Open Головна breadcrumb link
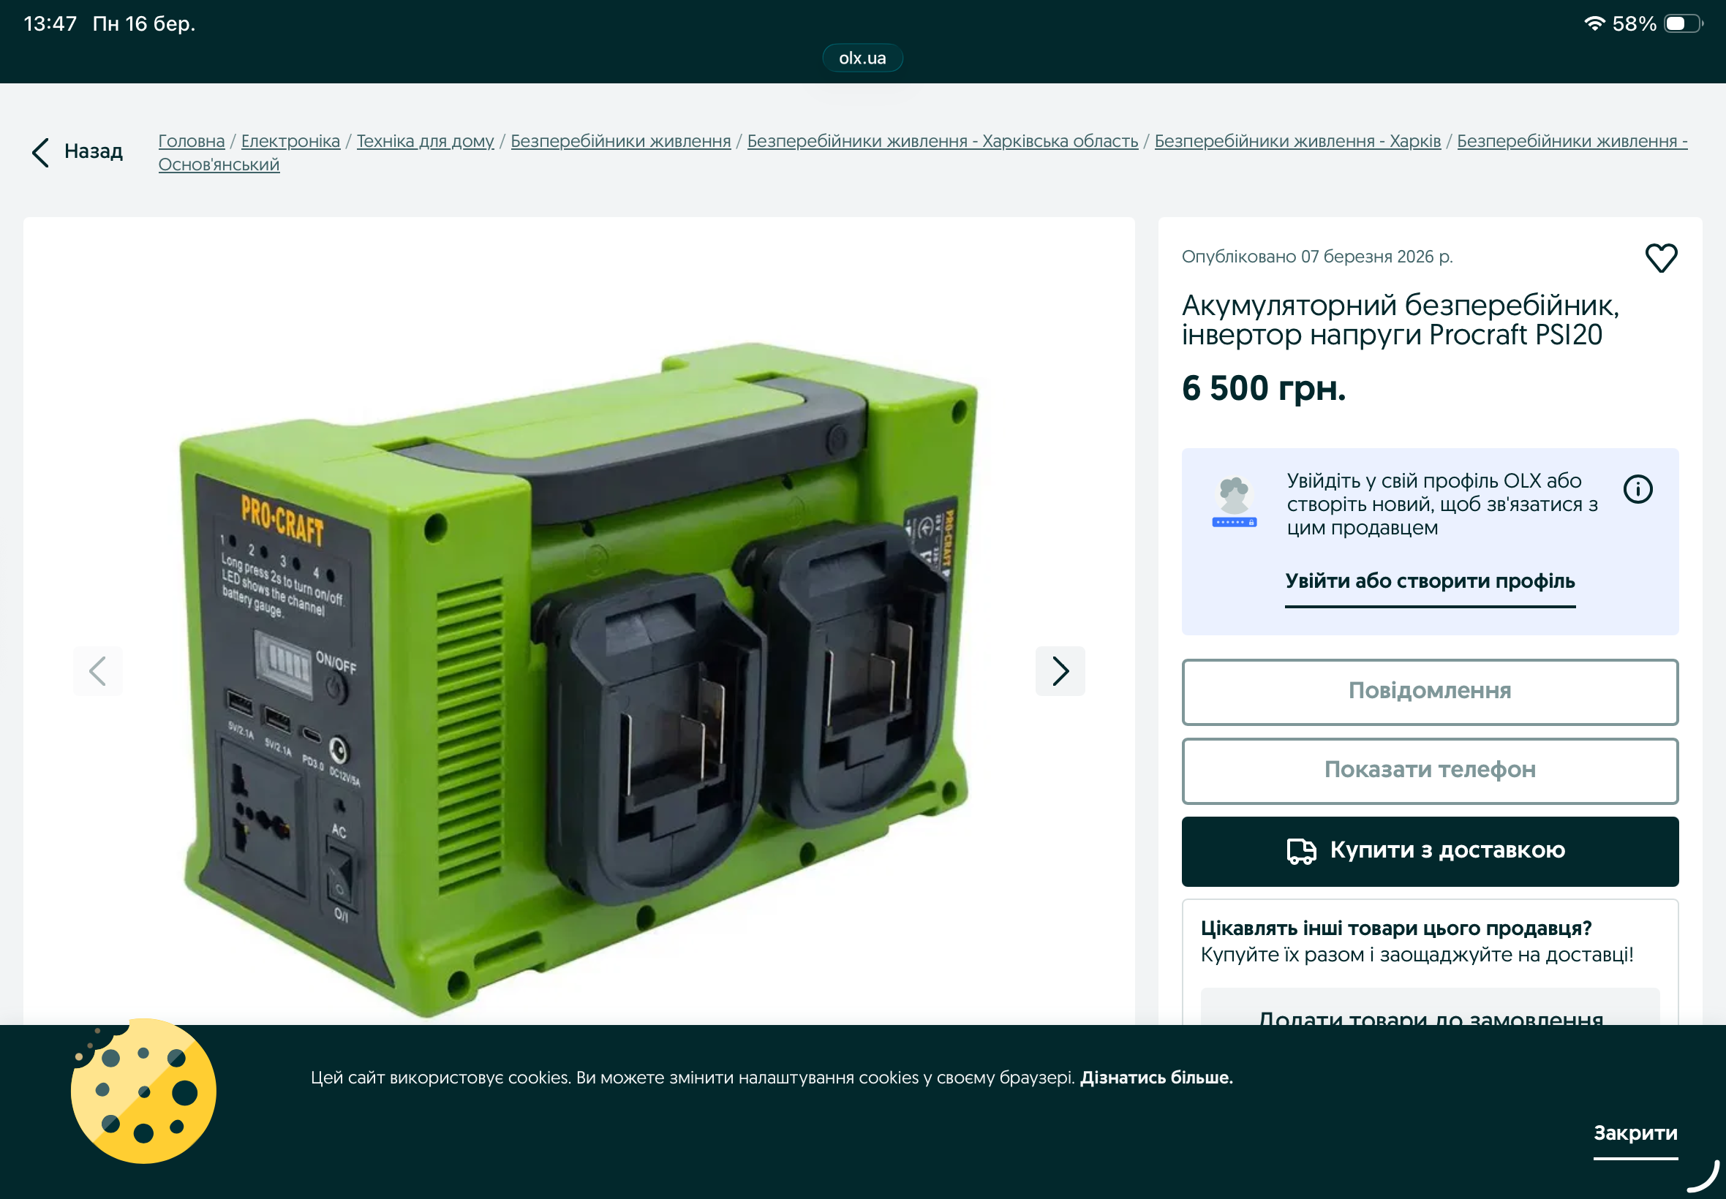This screenshot has height=1199, width=1726. pos(191,141)
